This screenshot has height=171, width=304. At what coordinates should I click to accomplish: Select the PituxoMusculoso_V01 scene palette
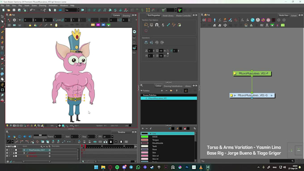[x=169, y=98]
